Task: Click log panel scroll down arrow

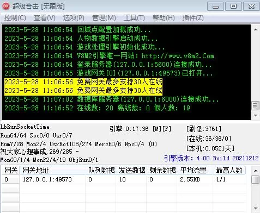Action: click(256, 115)
